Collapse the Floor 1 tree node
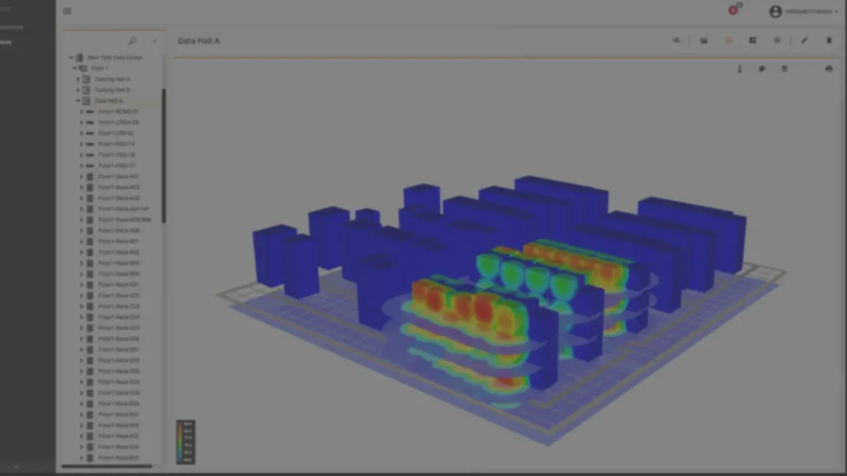The height and width of the screenshot is (476, 847). [x=75, y=68]
